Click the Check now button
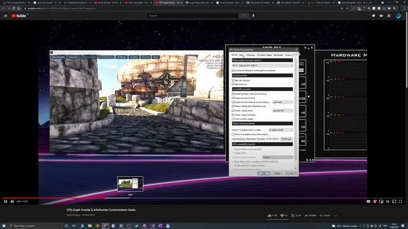The image size is (408, 229). pos(286,139)
